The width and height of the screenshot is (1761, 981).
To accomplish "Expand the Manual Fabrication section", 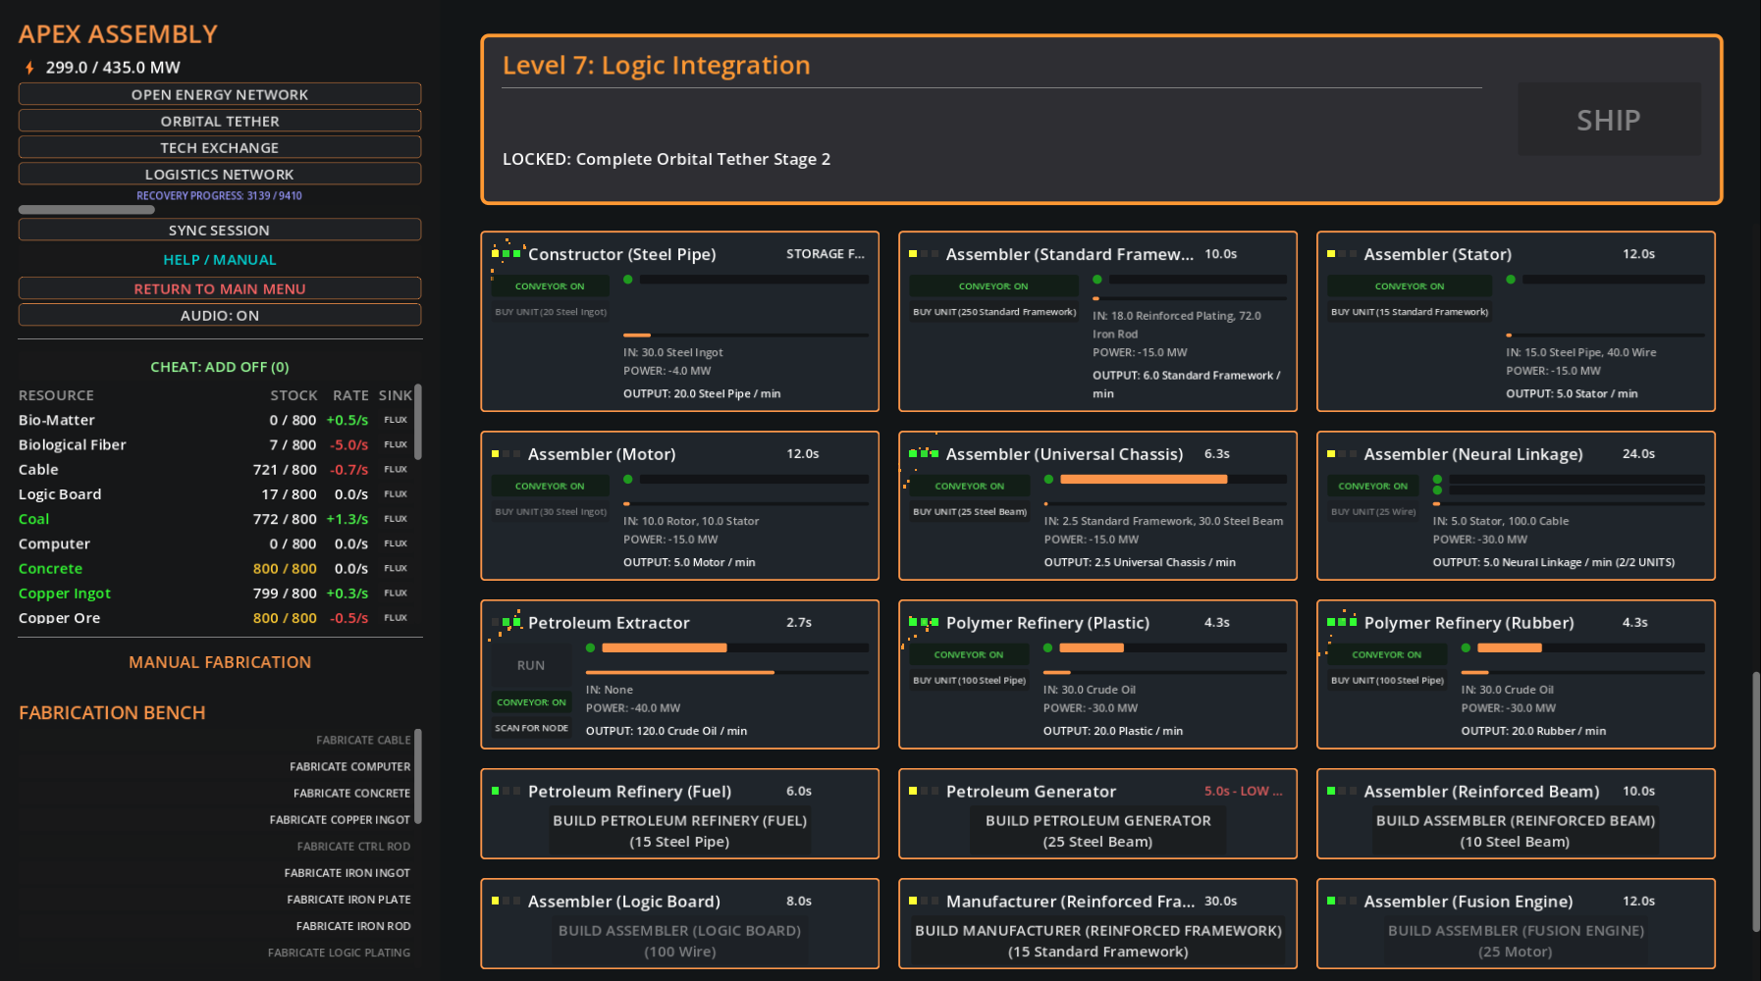I will tap(220, 662).
